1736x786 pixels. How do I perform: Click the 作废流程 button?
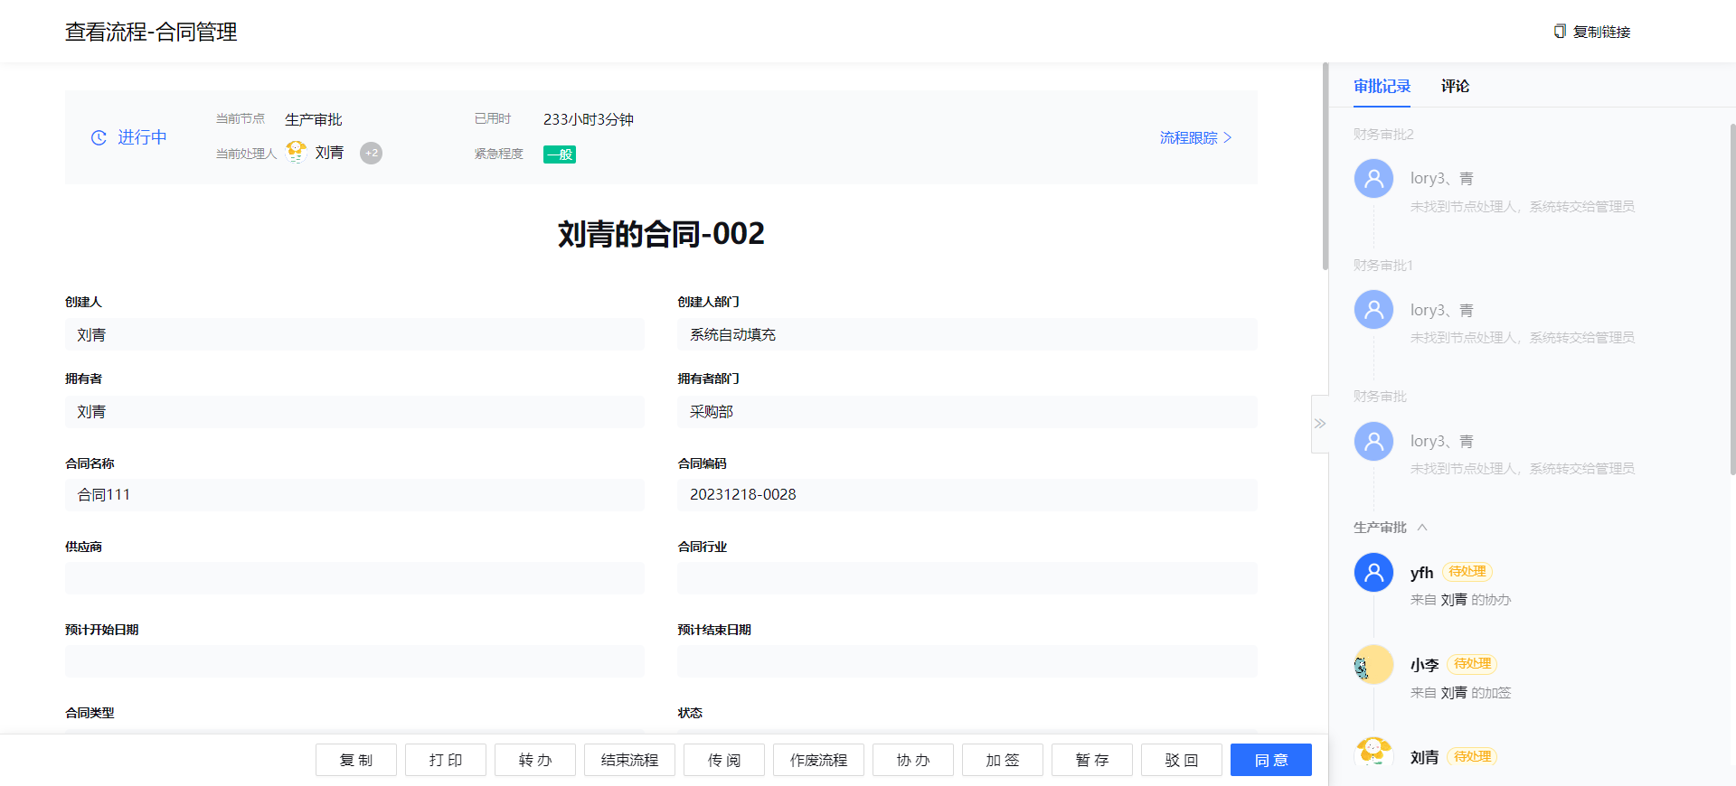pos(818,760)
